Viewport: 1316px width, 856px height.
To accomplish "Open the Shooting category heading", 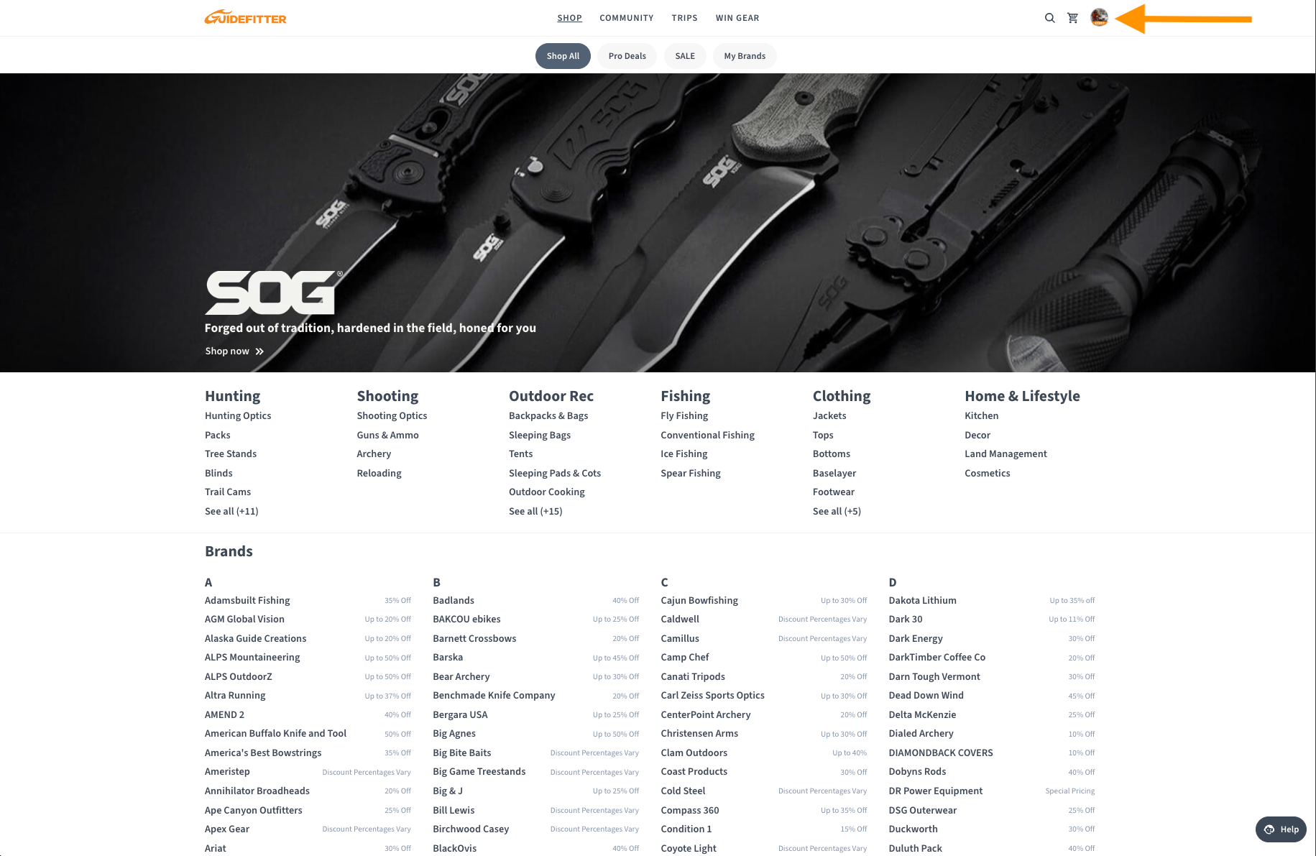I will coord(387,396).
